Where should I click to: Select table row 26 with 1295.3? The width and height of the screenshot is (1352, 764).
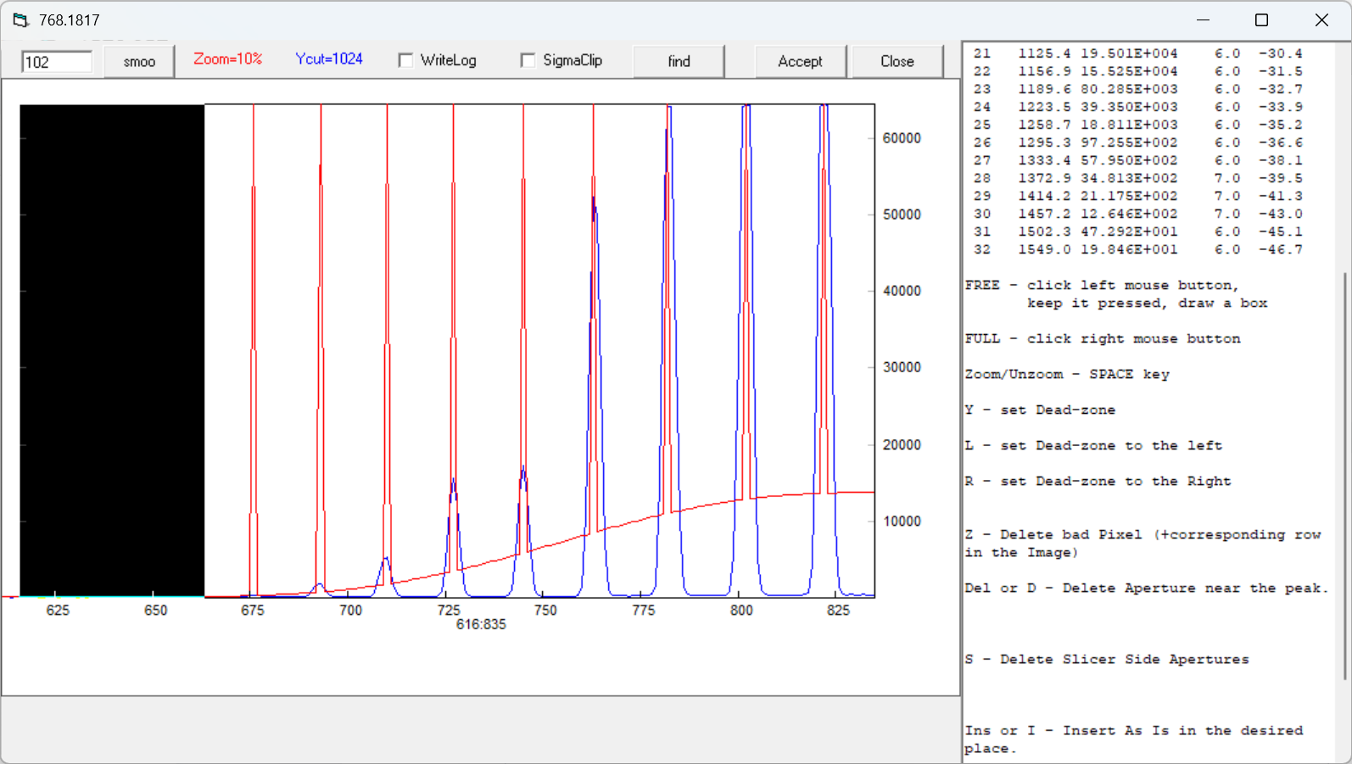coord(1137,142)
